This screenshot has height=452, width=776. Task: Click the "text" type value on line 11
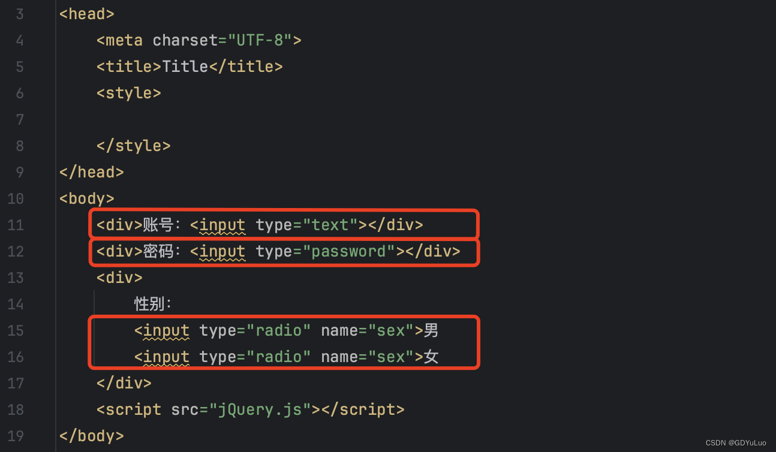(330, 225)
